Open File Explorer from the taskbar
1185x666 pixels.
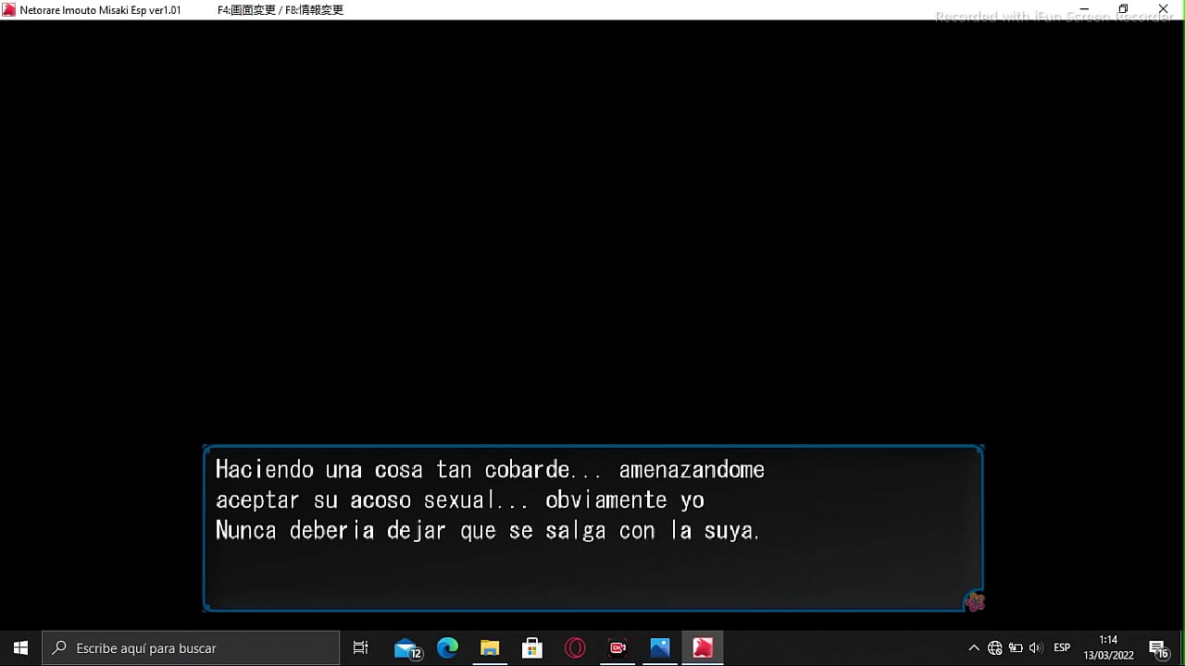(x=490, y=648)
